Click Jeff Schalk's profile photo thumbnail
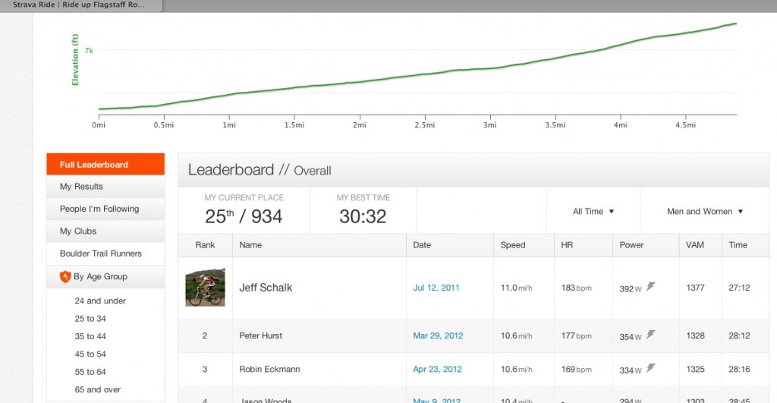777x403 pixels. (x=205, y=288)
